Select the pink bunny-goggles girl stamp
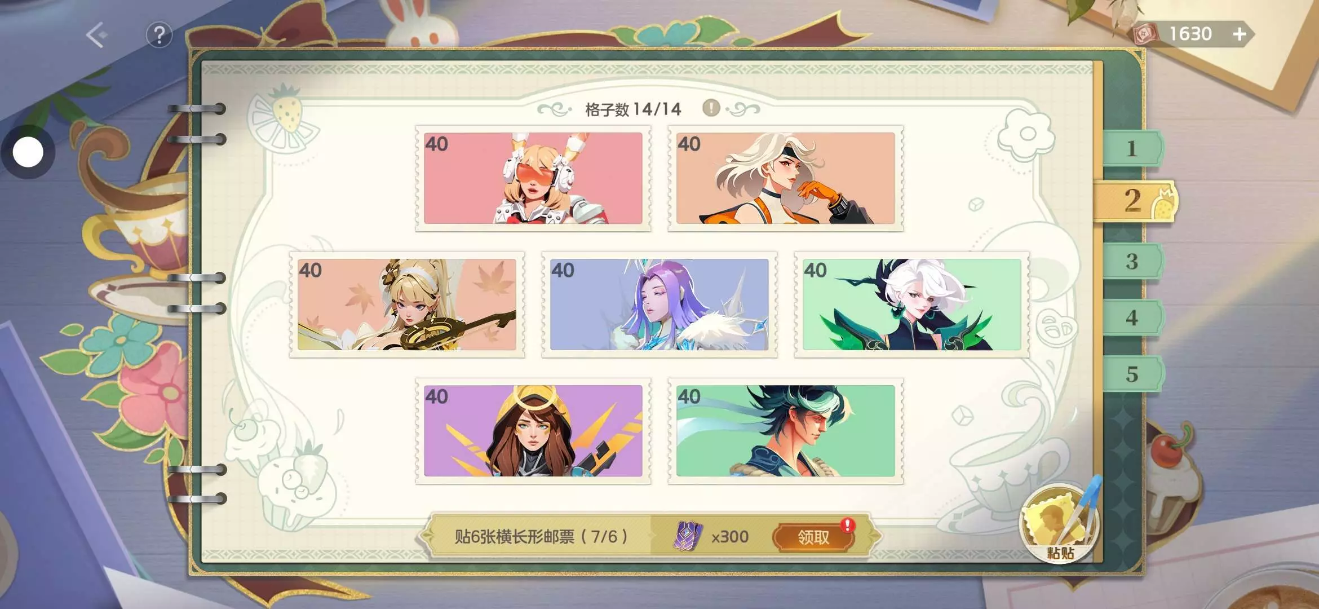This screenshot has height=609, width=1319. [x=533, y=178]
